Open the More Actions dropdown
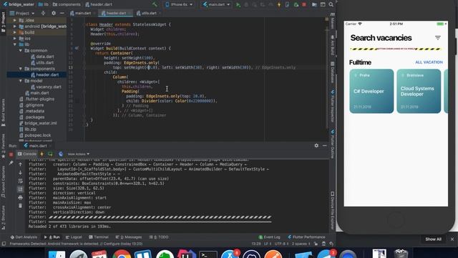This screenshot has width=458, height=258. click(x=78, y=154)
